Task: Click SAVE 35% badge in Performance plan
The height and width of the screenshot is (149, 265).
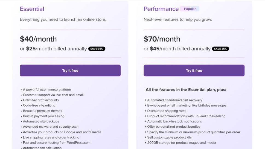Action: point(220,49)
